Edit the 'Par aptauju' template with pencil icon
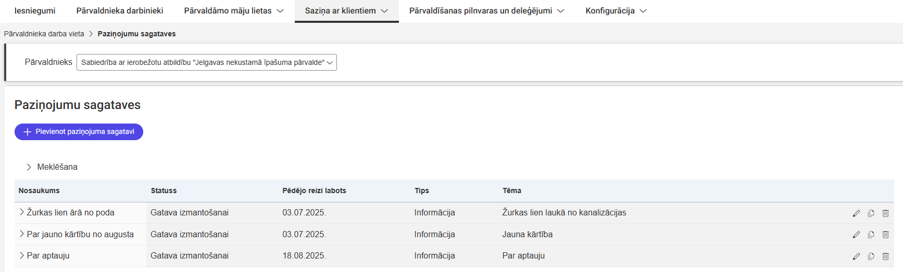This screenshot has width=903, height=272. click(x=856, y=256)
